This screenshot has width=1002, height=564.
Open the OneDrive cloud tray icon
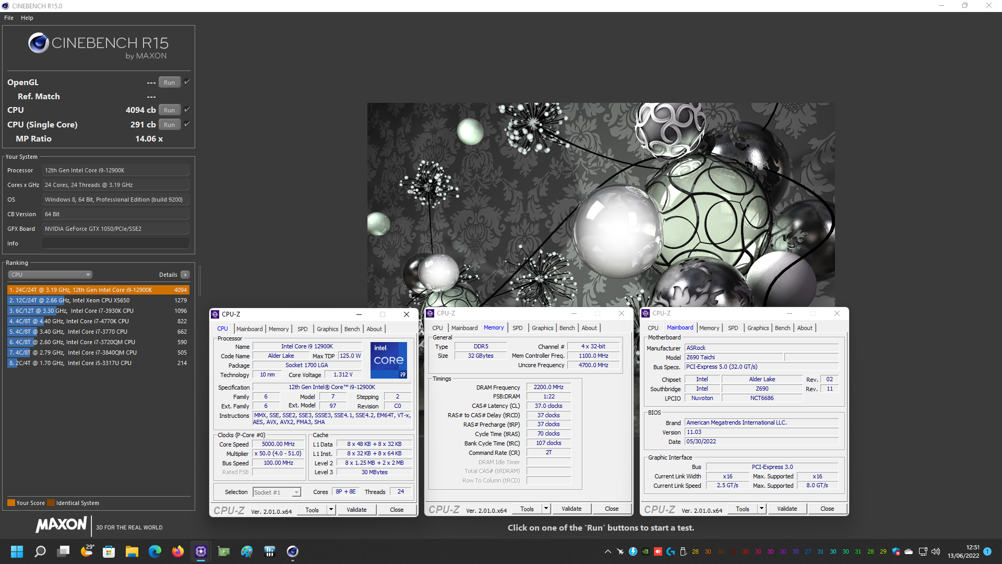click(909, 551)
